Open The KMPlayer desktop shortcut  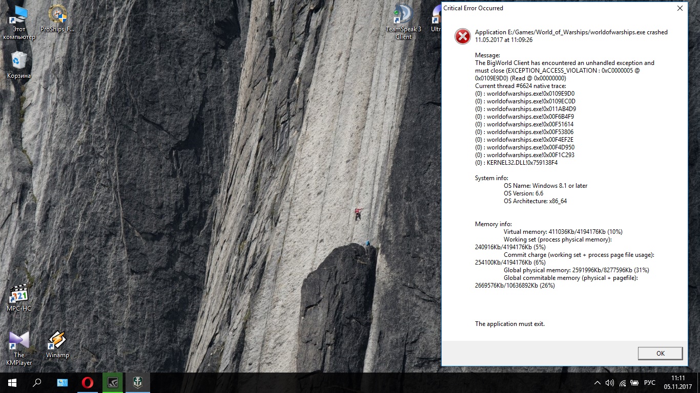pyautogui.click(x=19, y=348)
